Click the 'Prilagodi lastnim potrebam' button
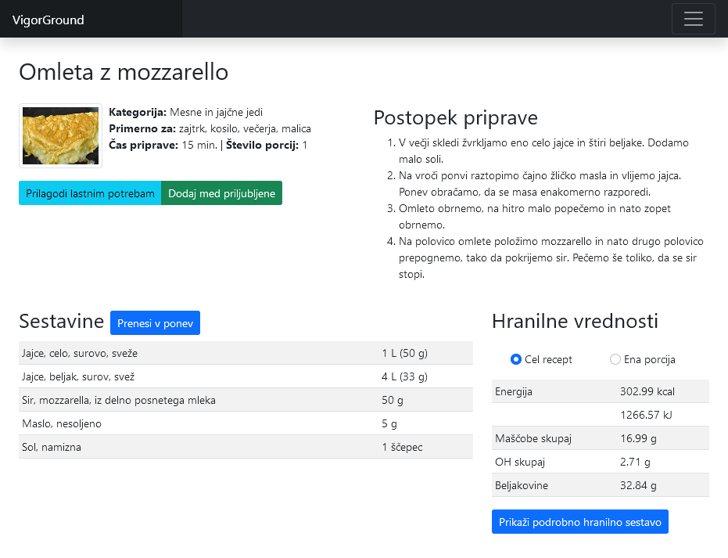This screenshot has height=558, width=728. coord(90,193)
